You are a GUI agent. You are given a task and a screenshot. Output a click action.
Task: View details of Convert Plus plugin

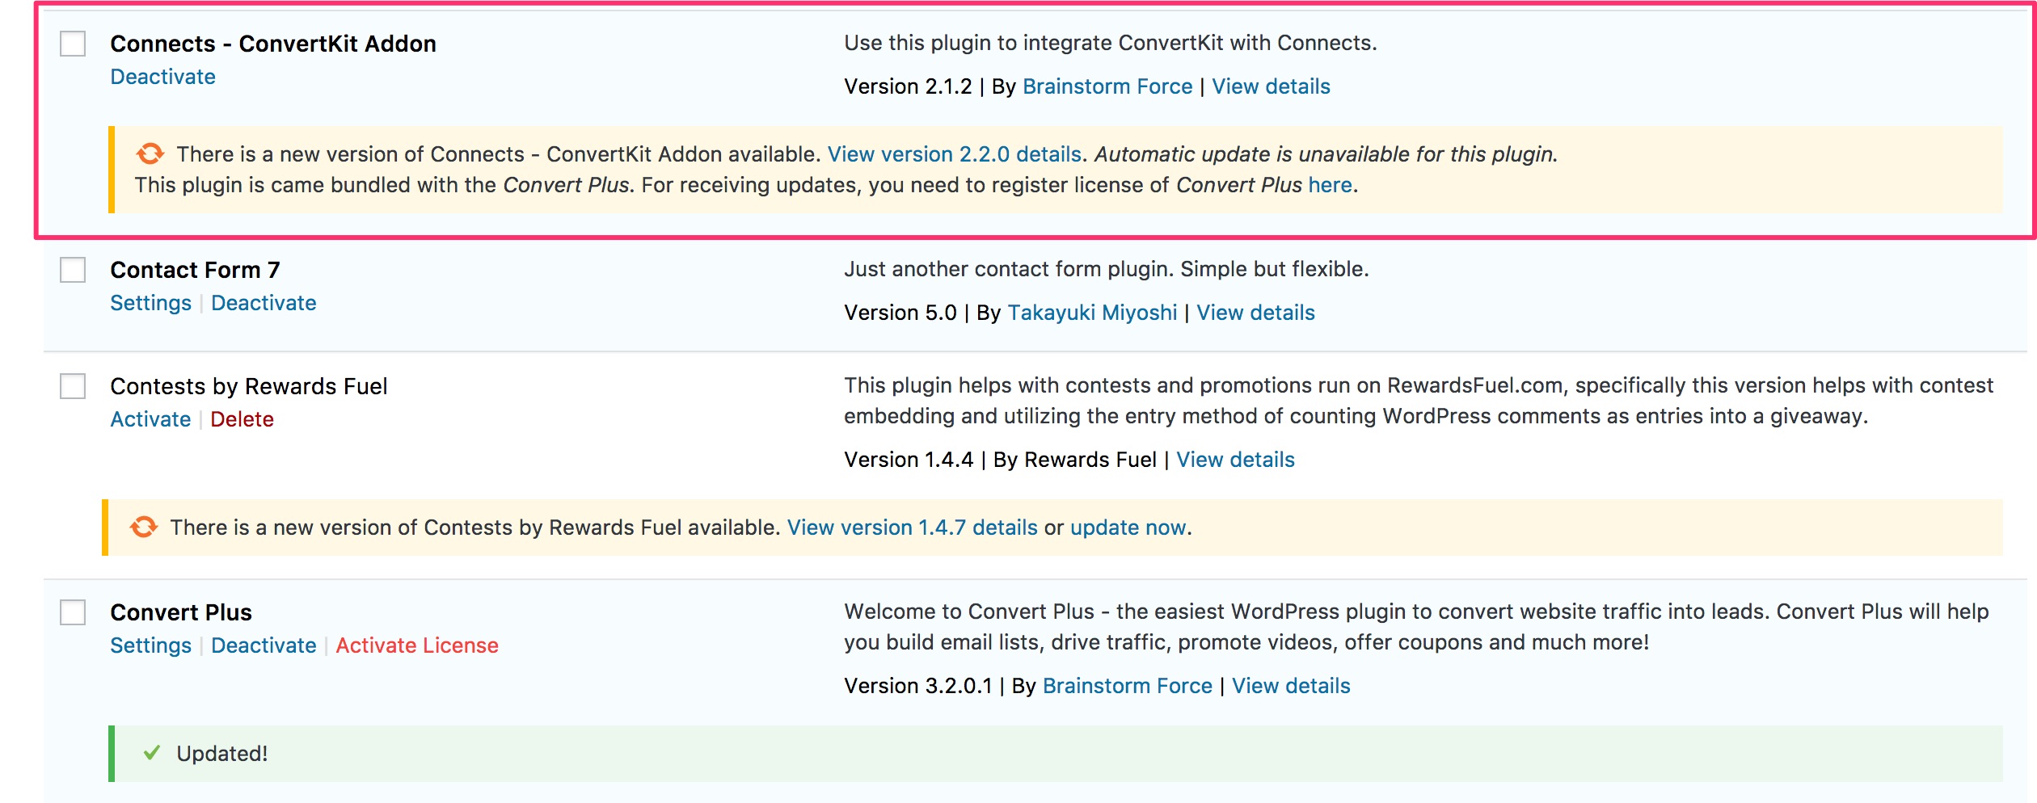1291,686
